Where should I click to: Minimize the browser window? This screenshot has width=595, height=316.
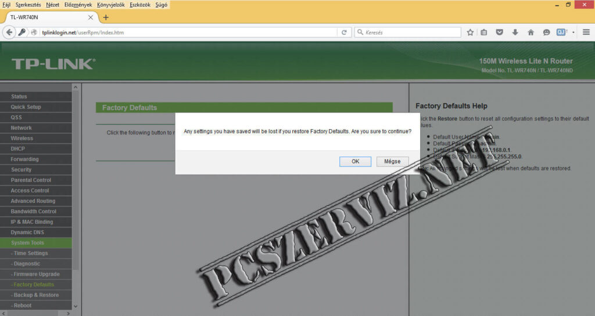click(557, 5)
